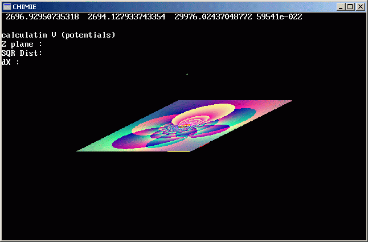Click the CHIMIE window system icon
The width and height of the screenshot is (368, 242).
coord(7,7)
